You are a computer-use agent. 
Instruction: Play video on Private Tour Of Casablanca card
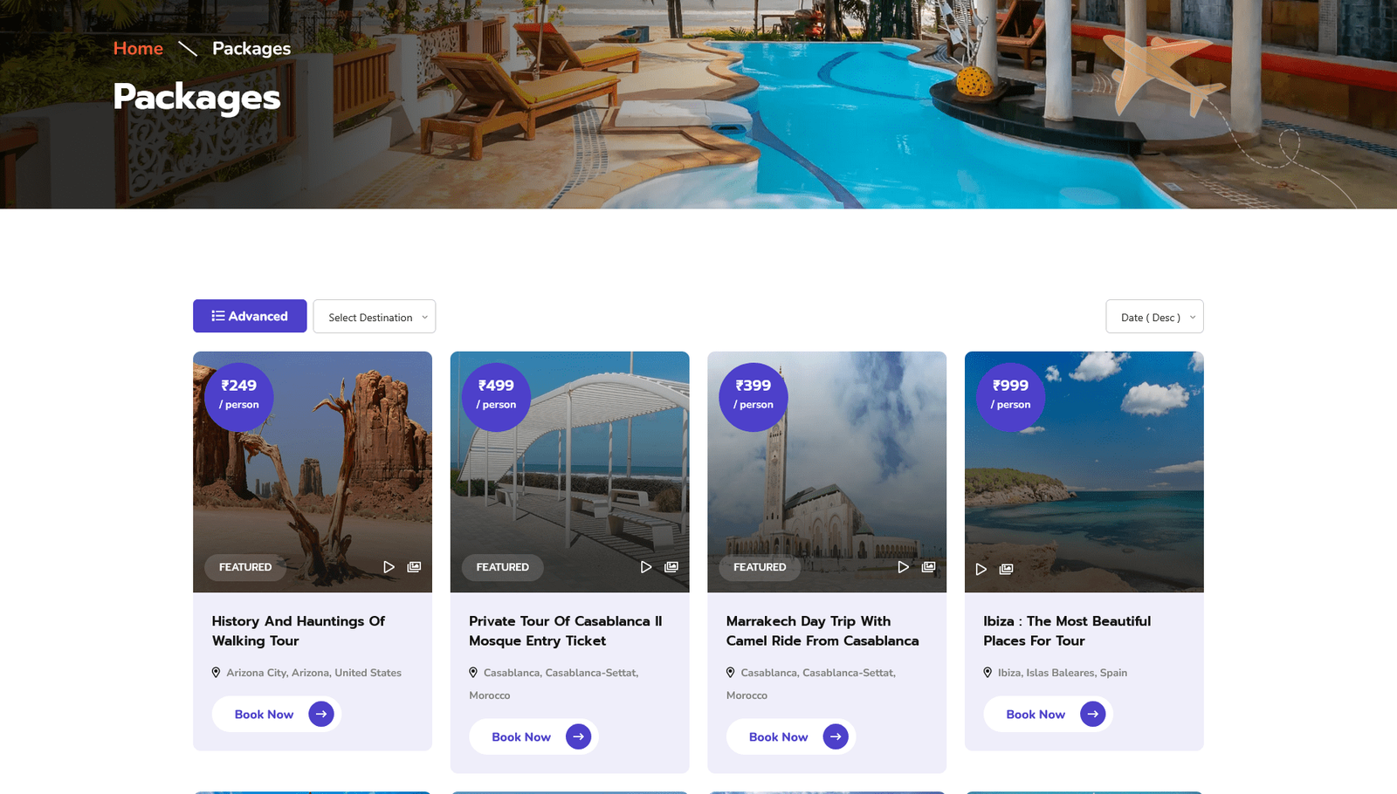646,567
